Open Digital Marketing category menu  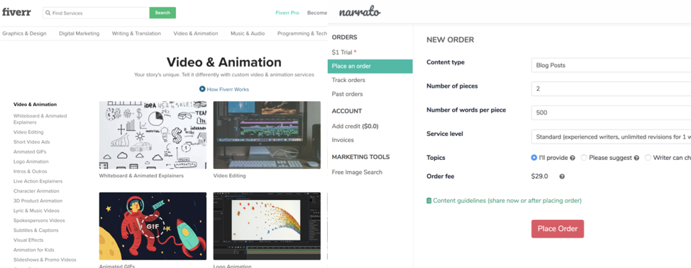[x=79, y=33]
